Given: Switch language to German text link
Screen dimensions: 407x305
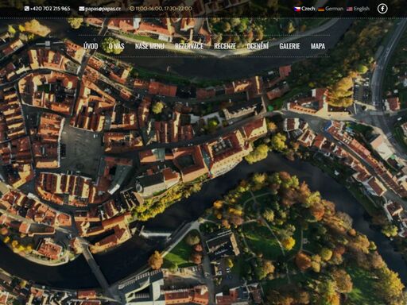Looking at the screenshot, I should [x=334, y=9].
